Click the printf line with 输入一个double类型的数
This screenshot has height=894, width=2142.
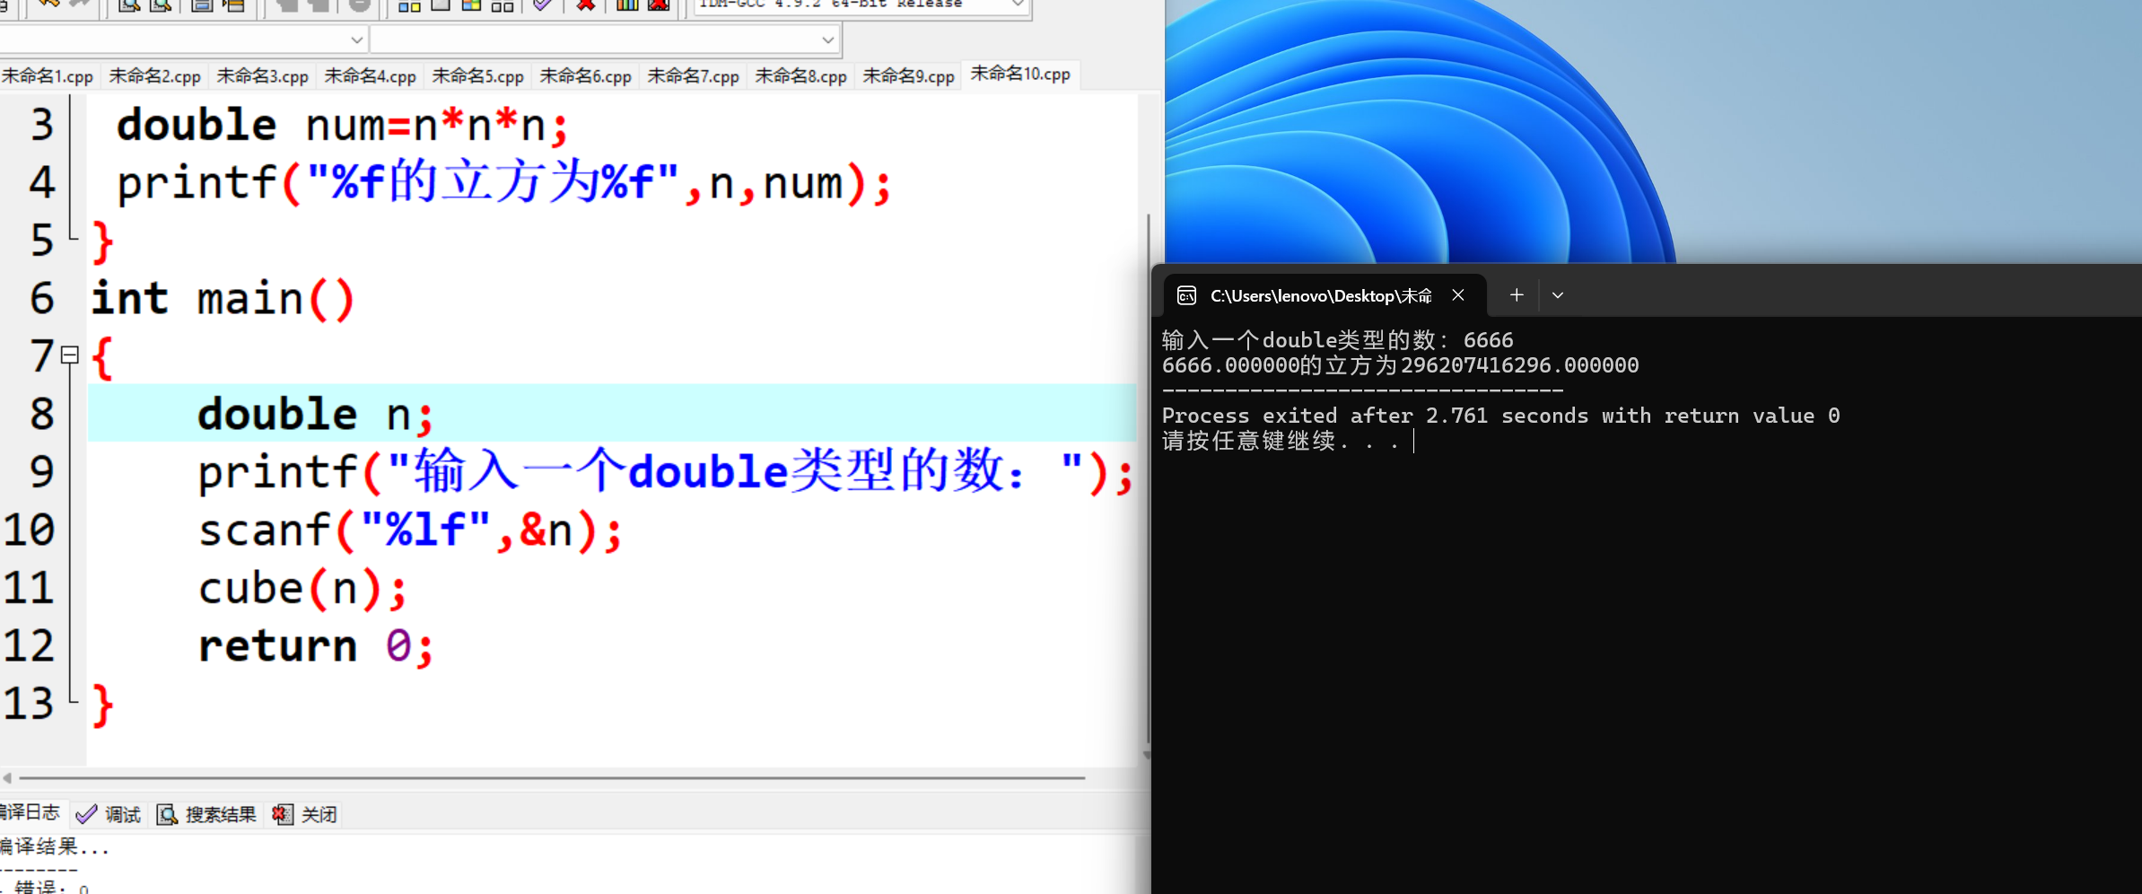(666, 472)
